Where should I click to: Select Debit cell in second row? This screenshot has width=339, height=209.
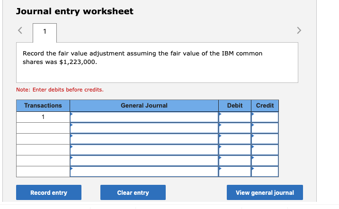pos(235,128)
